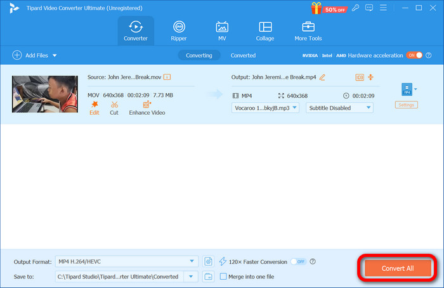
Task: Toggle Hardware acceleration switch
Action: click(x=414, y=55)
